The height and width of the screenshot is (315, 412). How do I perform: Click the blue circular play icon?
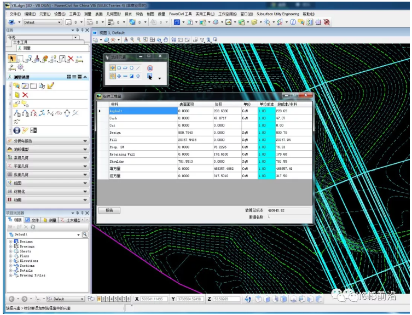(x=17, y=130)
